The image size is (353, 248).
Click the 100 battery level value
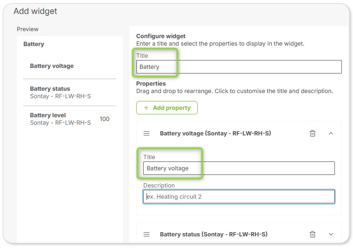click(105, 119)
